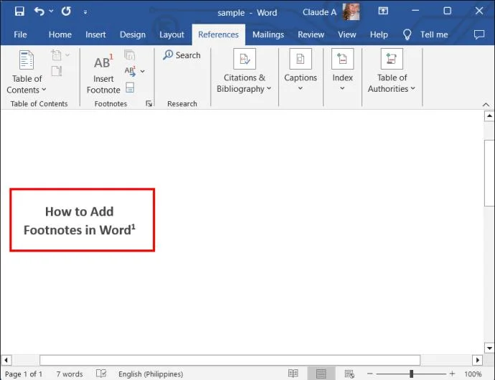Screen dimensions: 495x380
Task: Open the File menu
Action: pyautogui.click(x=20, y=34)
